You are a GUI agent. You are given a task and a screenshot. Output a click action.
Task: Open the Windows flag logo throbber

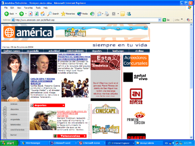190,8
